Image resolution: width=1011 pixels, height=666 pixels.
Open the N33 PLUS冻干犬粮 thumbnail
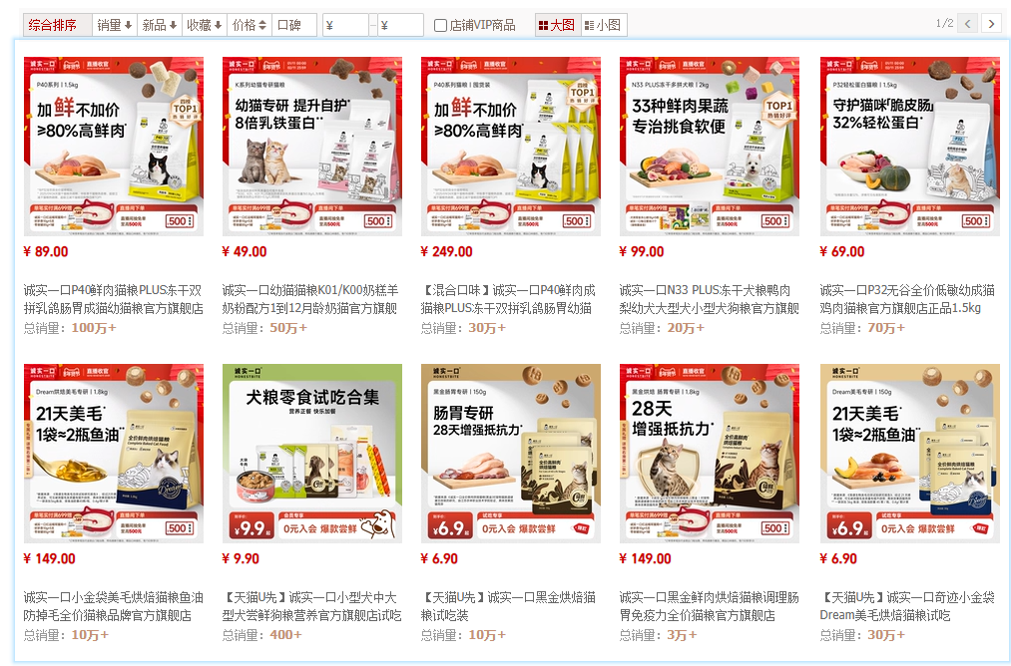(710, 147)
